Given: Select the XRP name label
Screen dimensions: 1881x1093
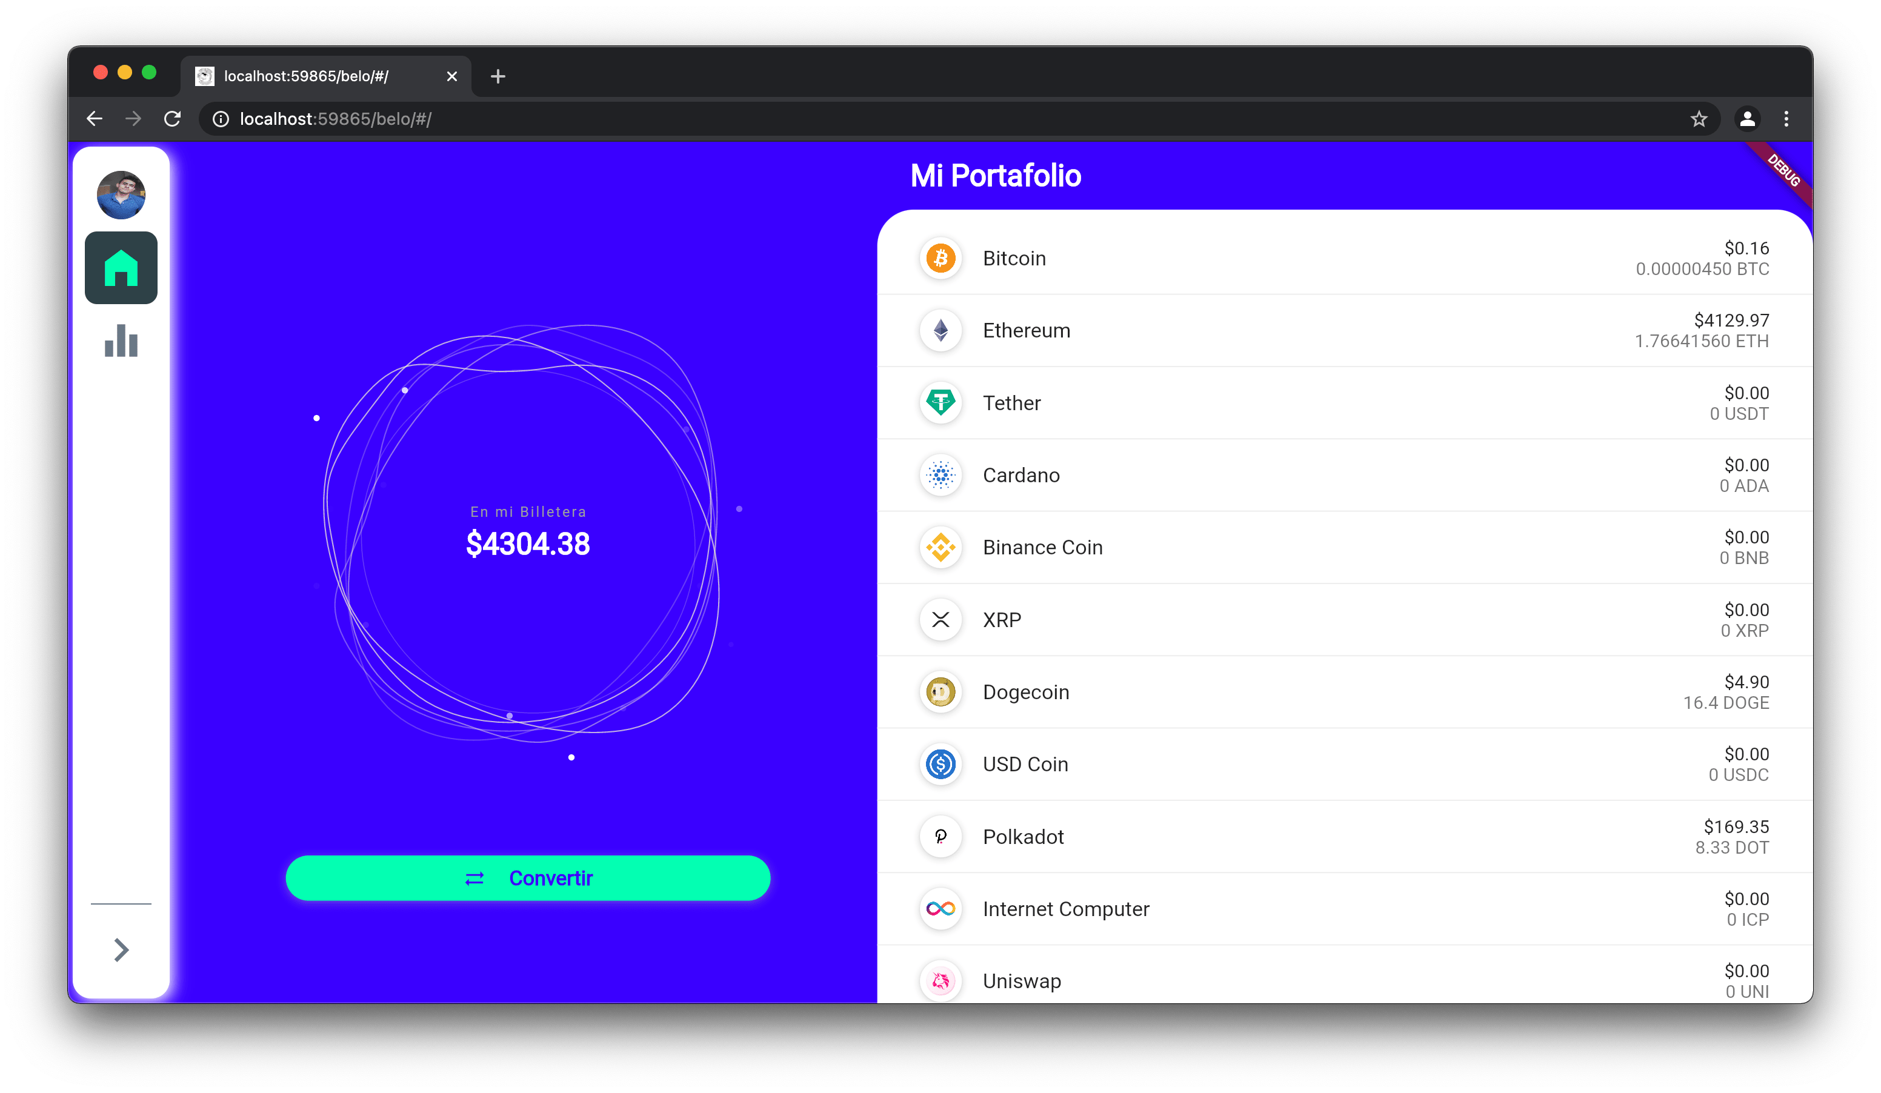Looking at the screenshot, I should click(x=1002, y=619).
